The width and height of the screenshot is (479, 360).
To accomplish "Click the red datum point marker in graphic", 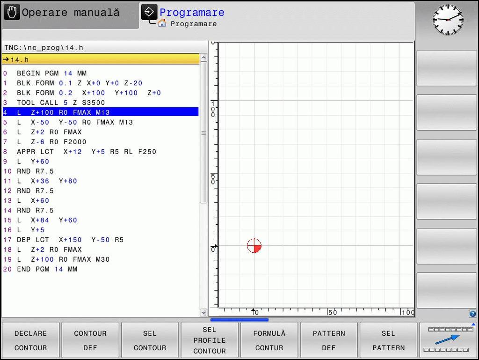I will pyautogui.click(x=254, y=246).
